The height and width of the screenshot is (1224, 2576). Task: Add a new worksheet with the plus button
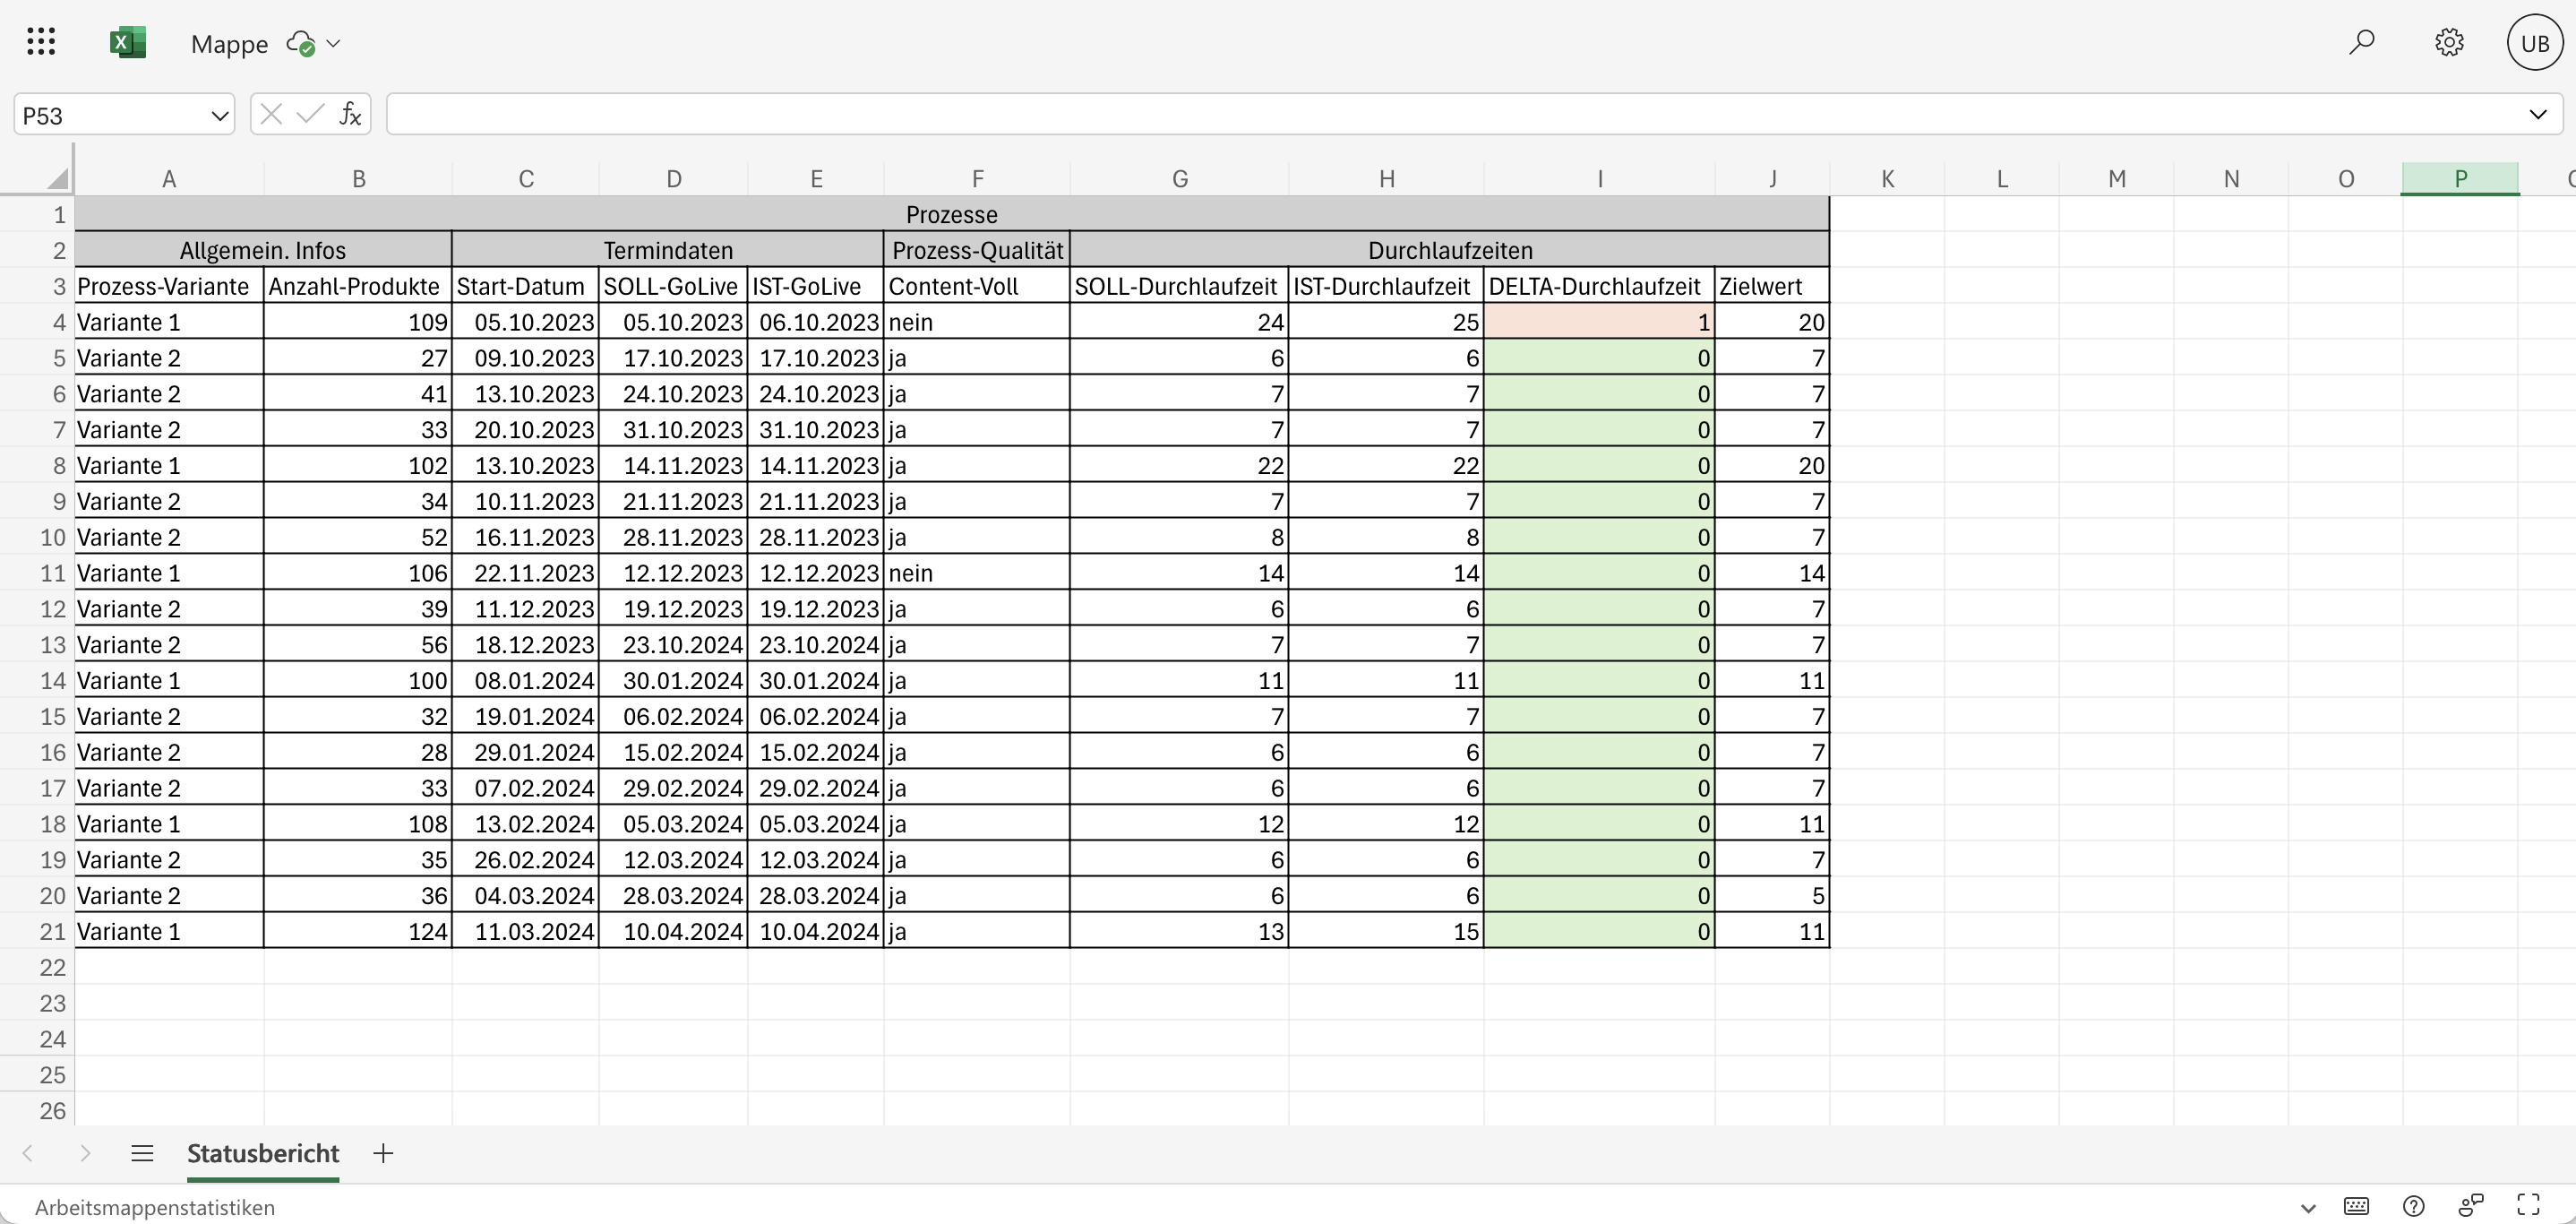click(382, 1152)
